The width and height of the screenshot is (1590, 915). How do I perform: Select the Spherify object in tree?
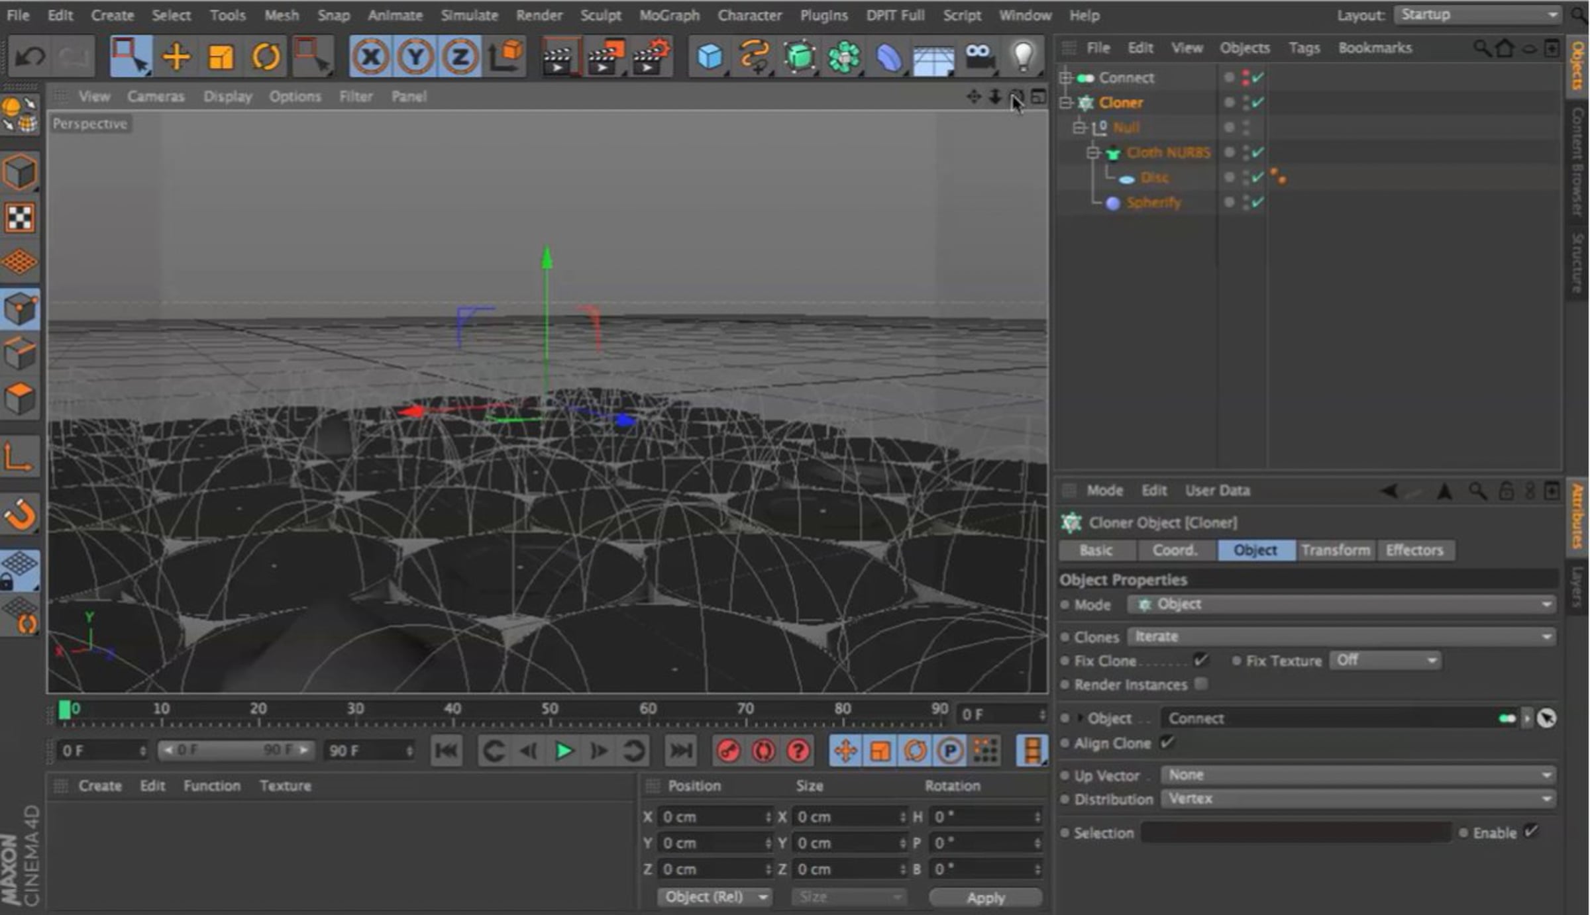1153,203
